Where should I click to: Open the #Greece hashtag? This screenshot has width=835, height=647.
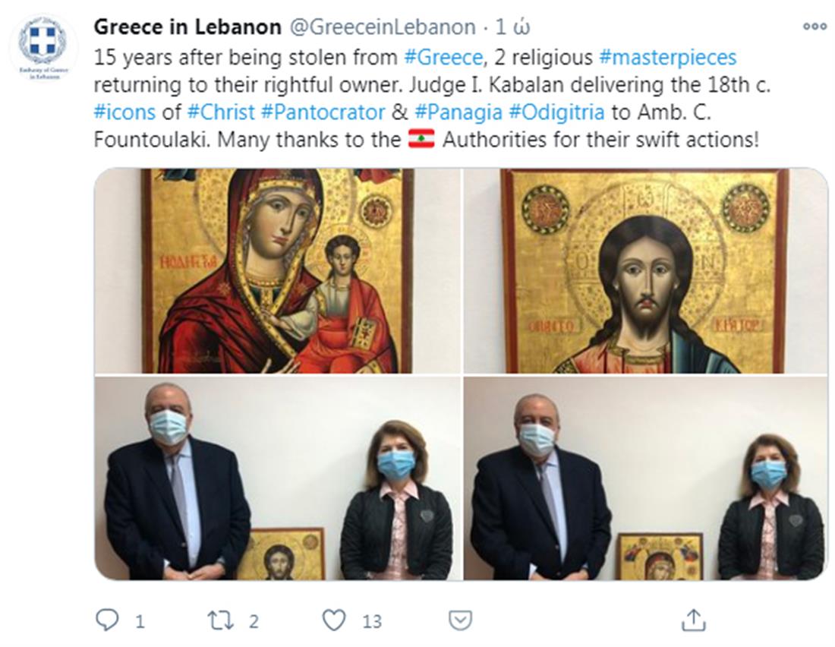(443, 57)
